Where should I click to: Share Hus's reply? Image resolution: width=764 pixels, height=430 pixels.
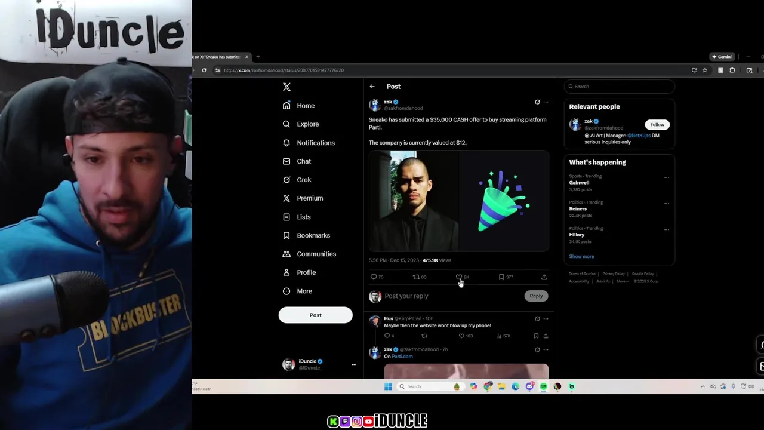click(x=546, y=336)
